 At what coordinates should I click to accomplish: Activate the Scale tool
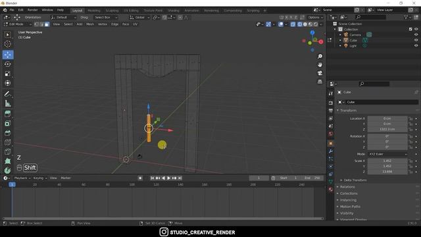[x=7, y=74]
